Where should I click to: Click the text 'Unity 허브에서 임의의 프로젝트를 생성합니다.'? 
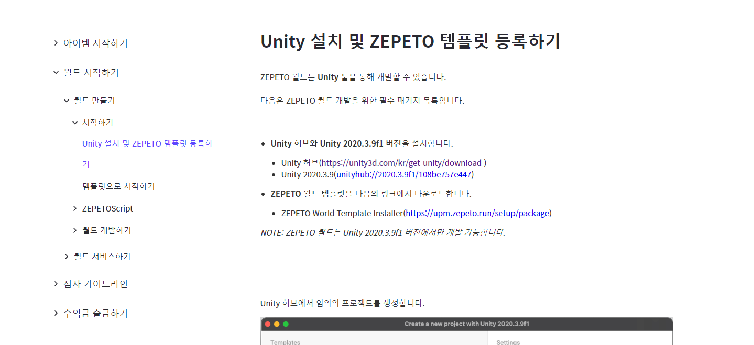click(x=342, y=303)
